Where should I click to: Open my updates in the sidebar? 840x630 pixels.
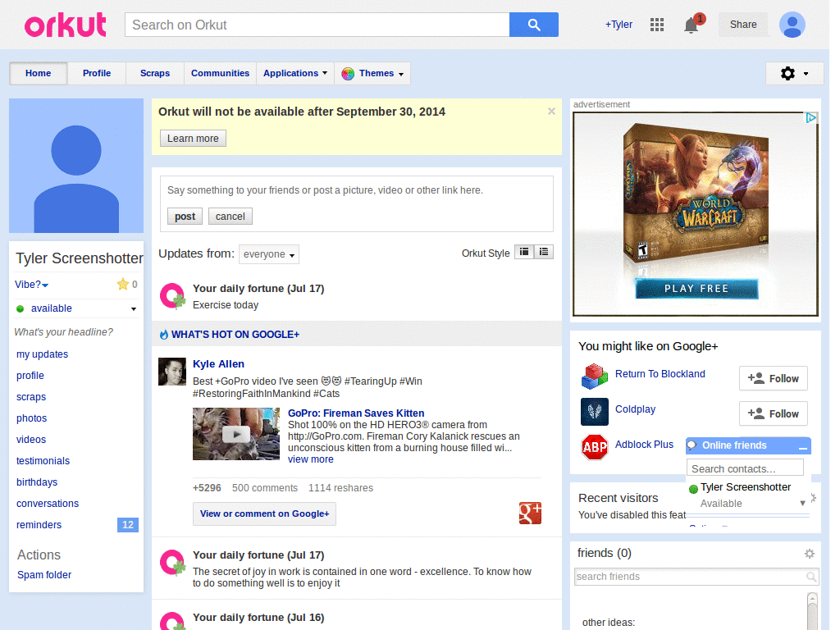[43, 354]
